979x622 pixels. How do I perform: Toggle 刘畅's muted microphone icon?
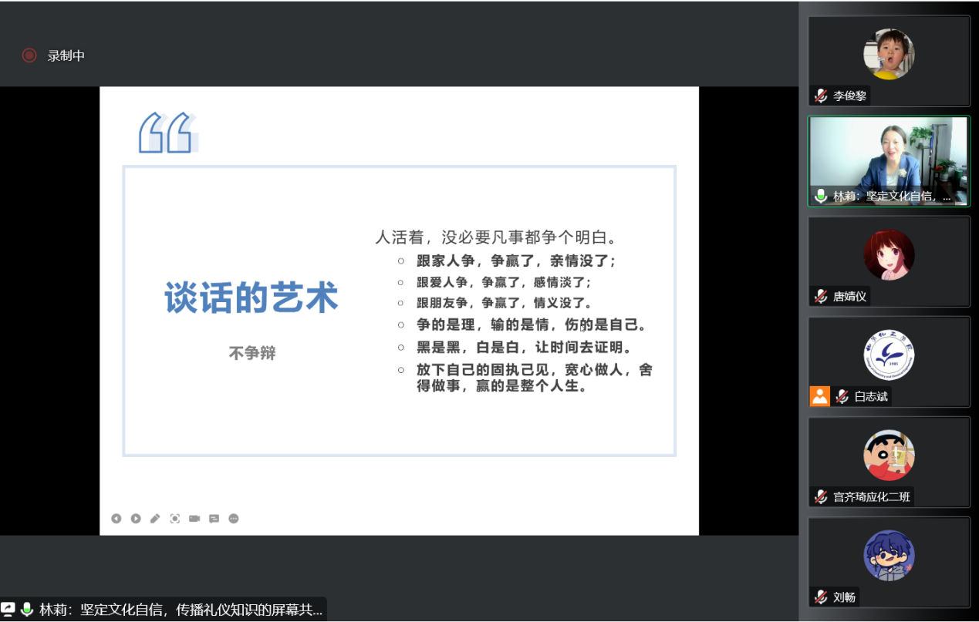tap(821, 597)
